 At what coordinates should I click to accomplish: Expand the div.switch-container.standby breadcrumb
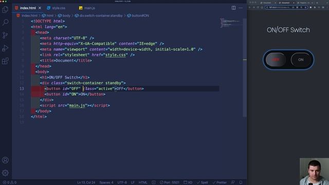(x=99, y=15)
